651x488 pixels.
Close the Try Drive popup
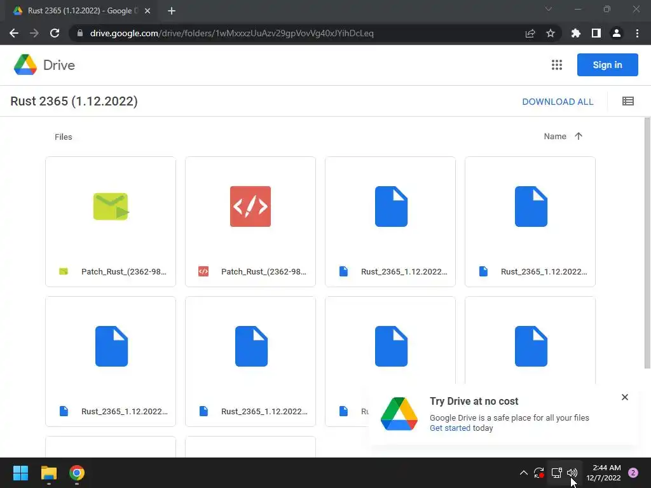(x=625, y=397)
